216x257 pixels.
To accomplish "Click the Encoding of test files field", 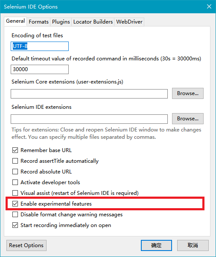I will point(40,46).
